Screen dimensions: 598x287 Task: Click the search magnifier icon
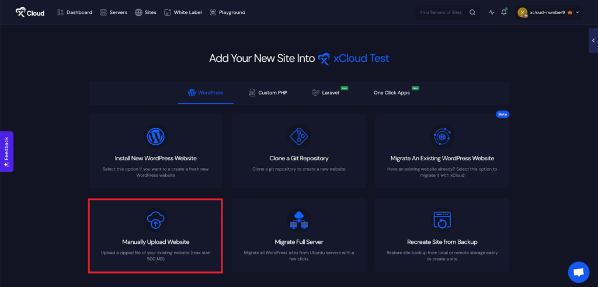tap(472, 12)
